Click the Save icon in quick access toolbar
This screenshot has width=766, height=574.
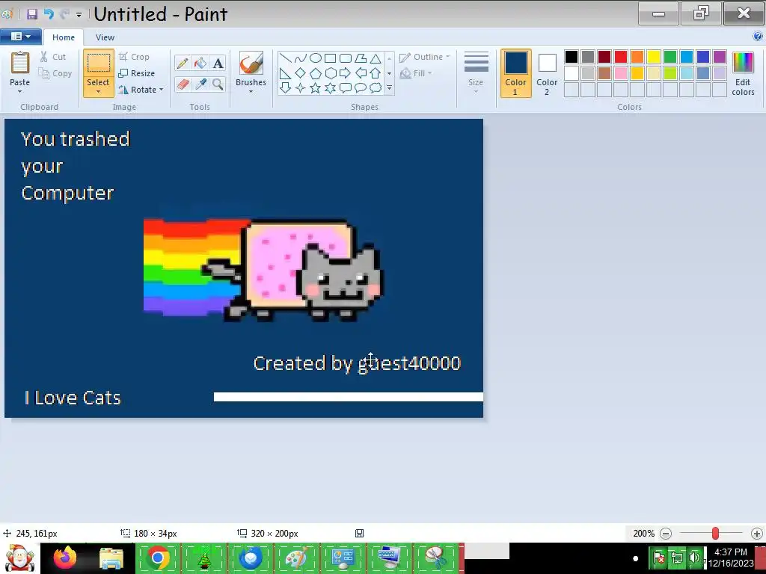pos(32,13)
